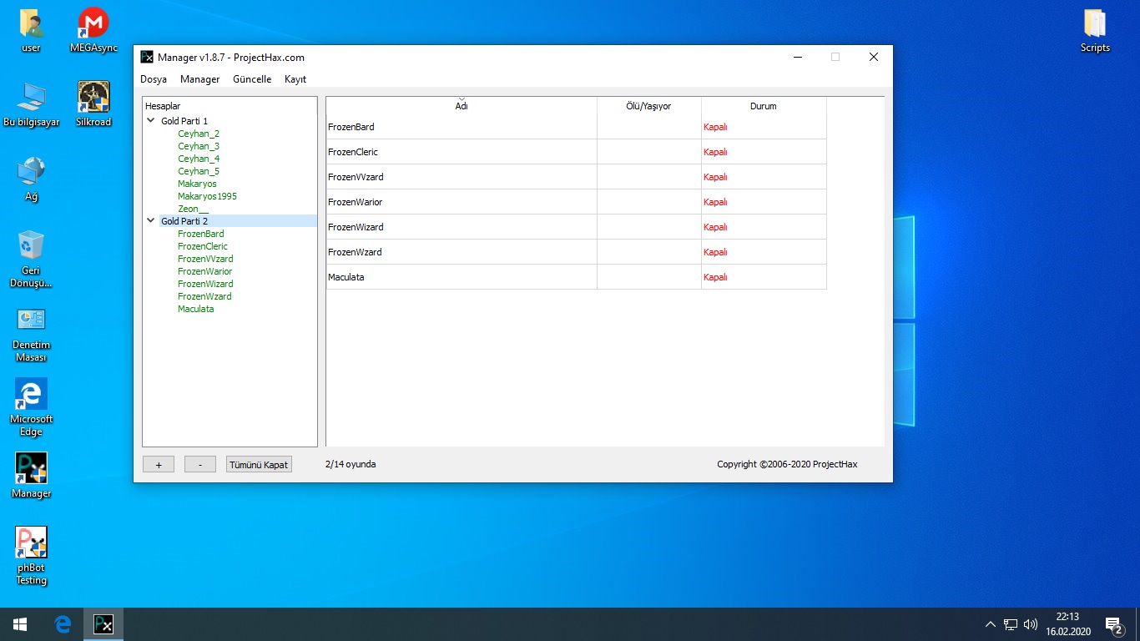Select Makaryos1995 in the accounts tree

point(207,196)
